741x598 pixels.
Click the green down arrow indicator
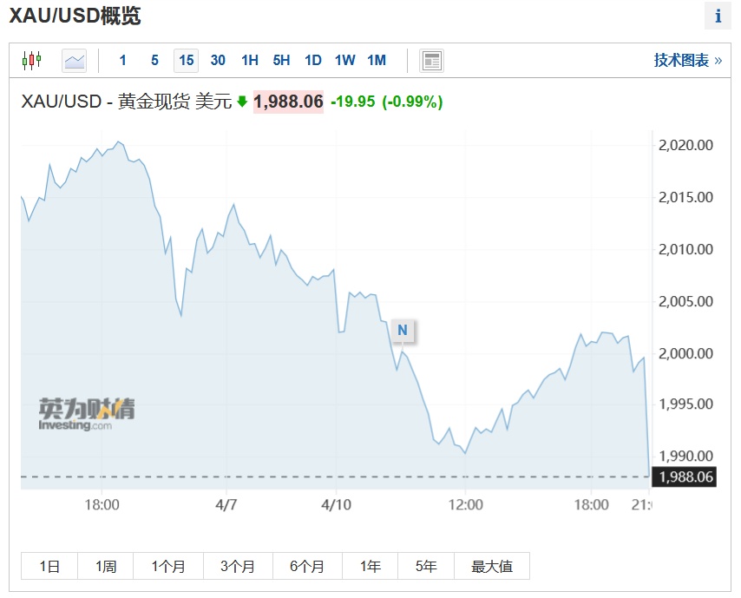pos(242,102)
